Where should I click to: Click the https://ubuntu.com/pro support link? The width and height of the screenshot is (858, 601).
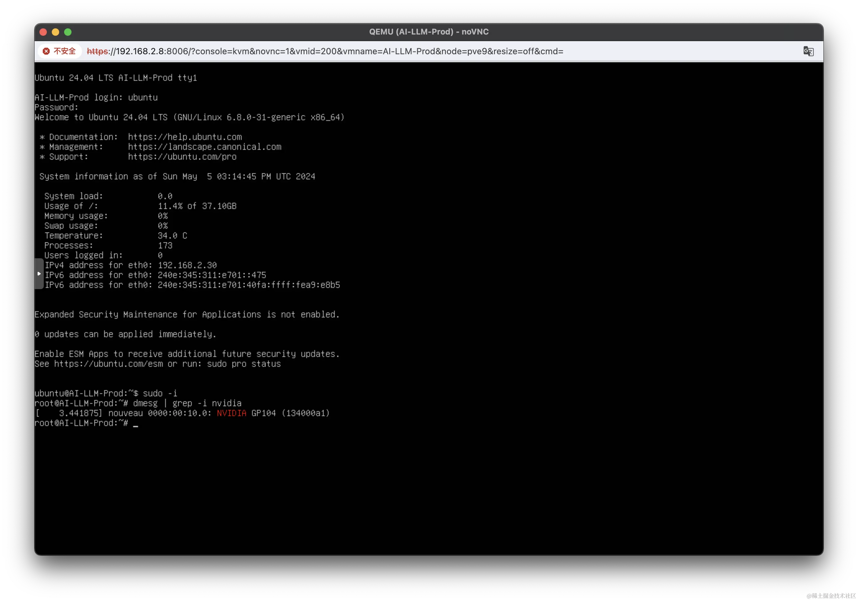(x=182, y=157)
